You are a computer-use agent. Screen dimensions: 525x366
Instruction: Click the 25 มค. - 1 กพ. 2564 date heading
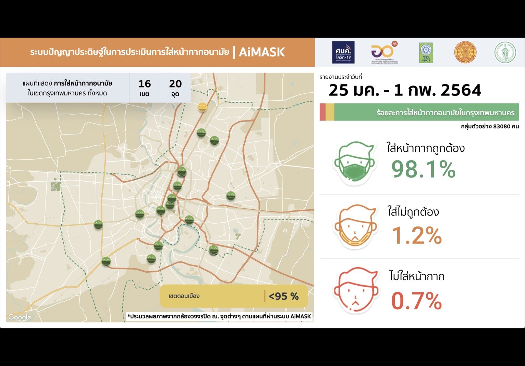pyautogui.click(x=405, y=90)
